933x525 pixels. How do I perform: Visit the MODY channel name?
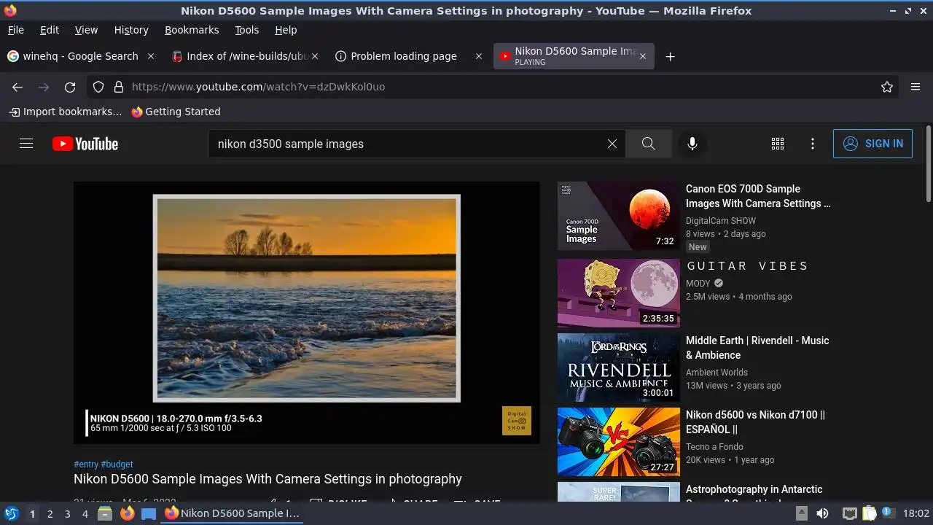click(x=698, y=284)
